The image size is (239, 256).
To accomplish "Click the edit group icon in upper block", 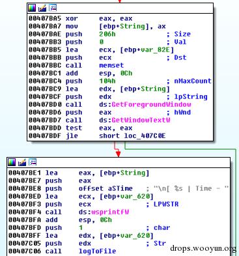I will pyautogui.click(x=42, y=8).
